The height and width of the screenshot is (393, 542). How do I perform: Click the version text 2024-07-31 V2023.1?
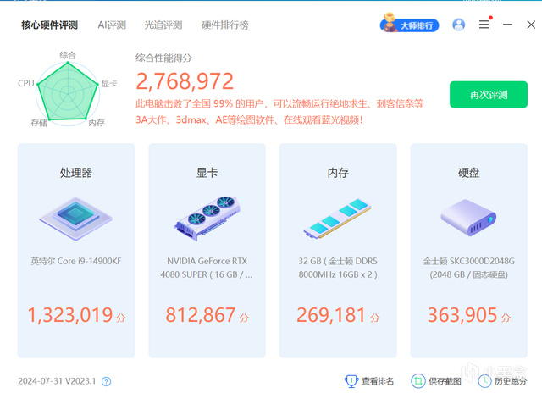[57, 381]
